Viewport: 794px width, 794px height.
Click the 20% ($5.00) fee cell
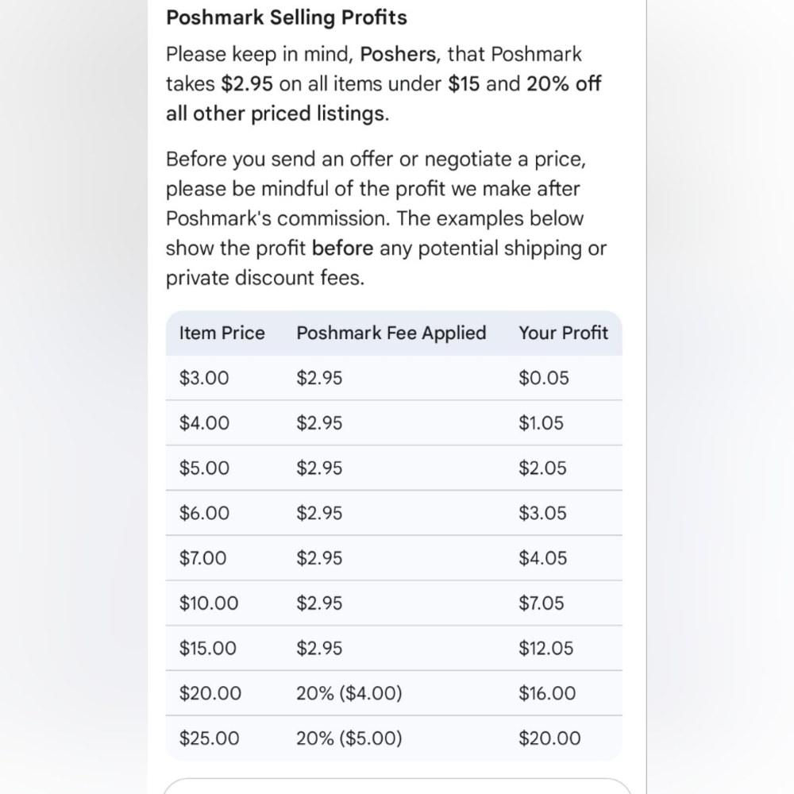(349, 738)
